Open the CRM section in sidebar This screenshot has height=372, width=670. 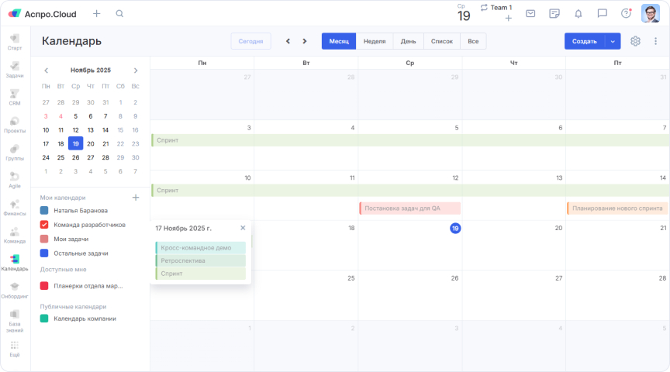(x=15, y=98)
